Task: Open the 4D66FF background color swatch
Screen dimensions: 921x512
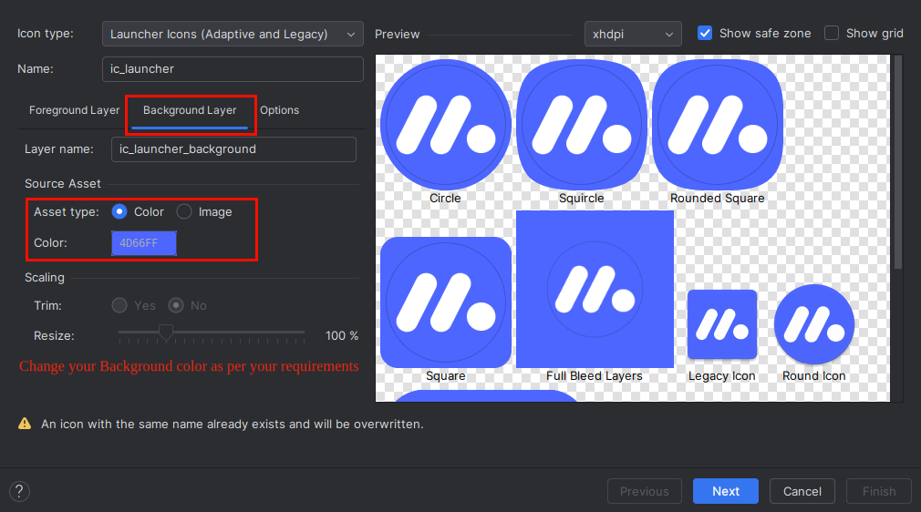Action: 144,243
